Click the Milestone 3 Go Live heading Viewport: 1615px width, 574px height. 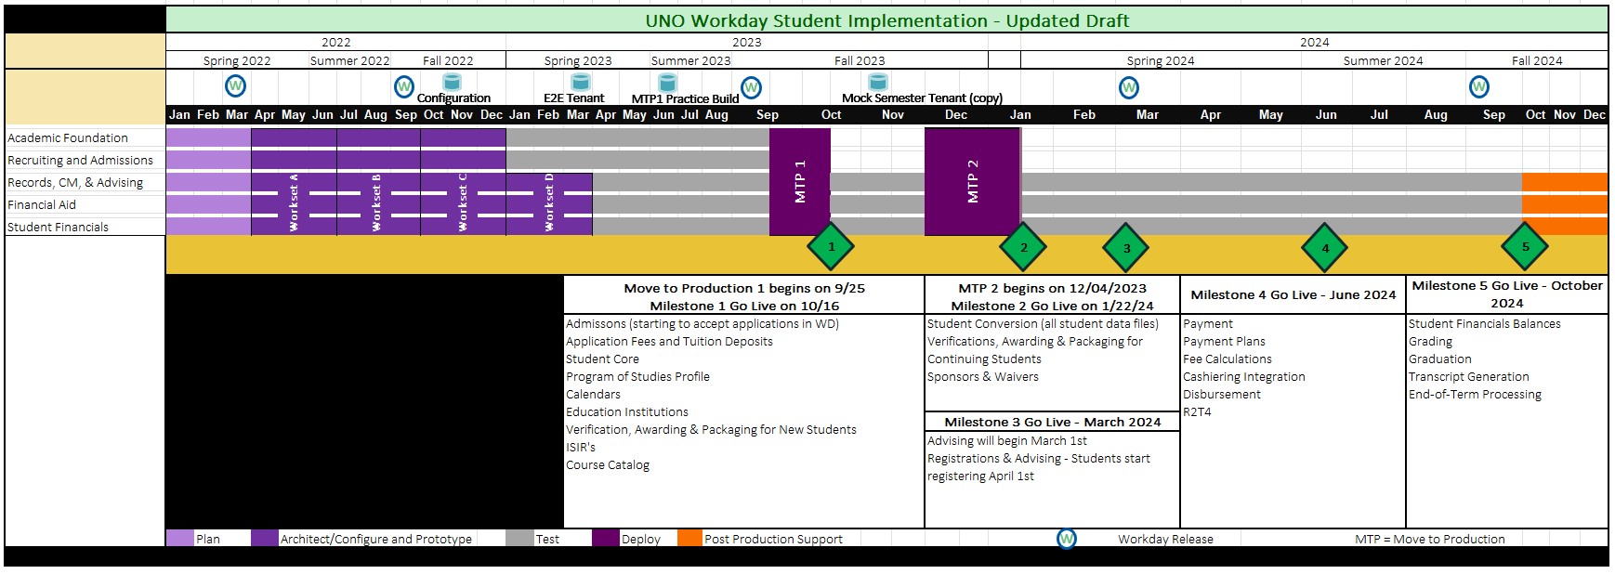[1053, 422]
